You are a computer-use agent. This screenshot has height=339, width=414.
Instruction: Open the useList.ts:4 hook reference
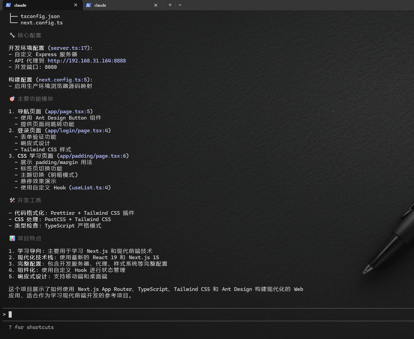pos(90,187)
